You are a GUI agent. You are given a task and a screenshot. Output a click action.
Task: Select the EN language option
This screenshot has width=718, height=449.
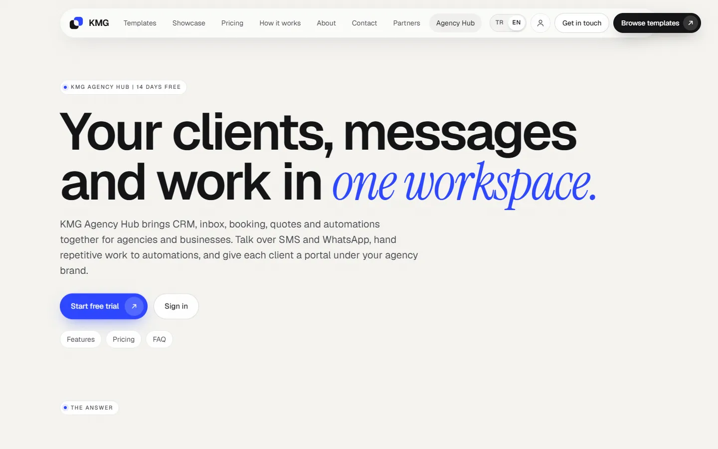coord(517,23)
